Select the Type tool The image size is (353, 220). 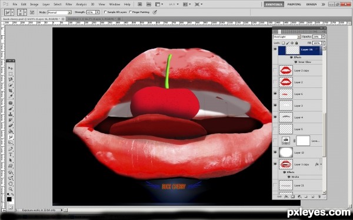click(11, 154)
